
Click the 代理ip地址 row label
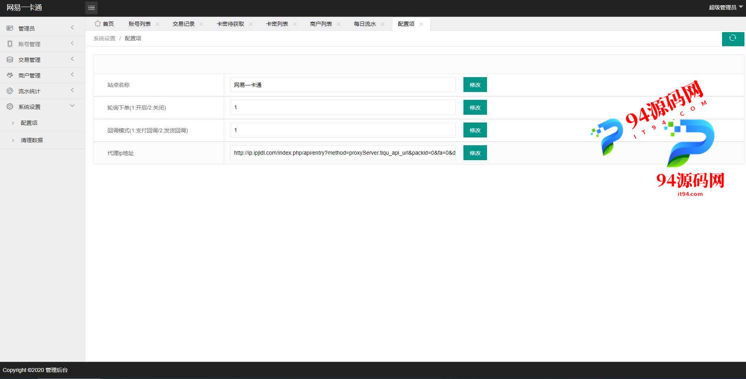pyautogui.click(x=120, y=153)
